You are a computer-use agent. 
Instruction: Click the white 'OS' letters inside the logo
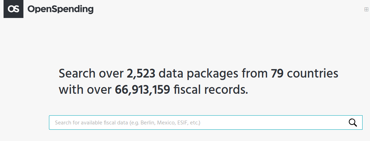click(13, 9)
